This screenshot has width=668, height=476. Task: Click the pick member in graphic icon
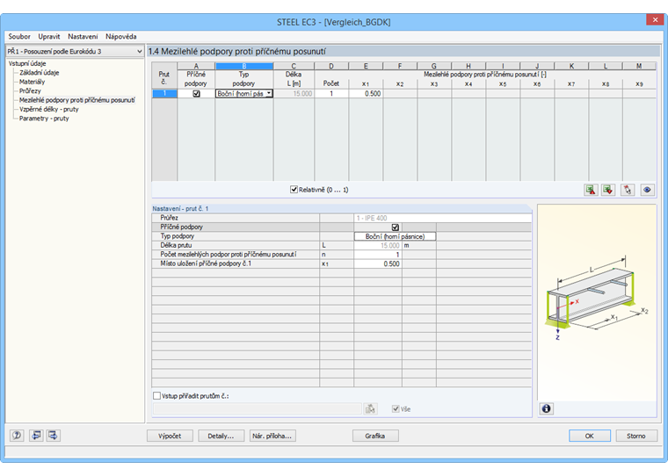[x=628, y=190]
